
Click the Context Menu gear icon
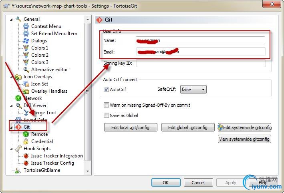pos(26,26)
